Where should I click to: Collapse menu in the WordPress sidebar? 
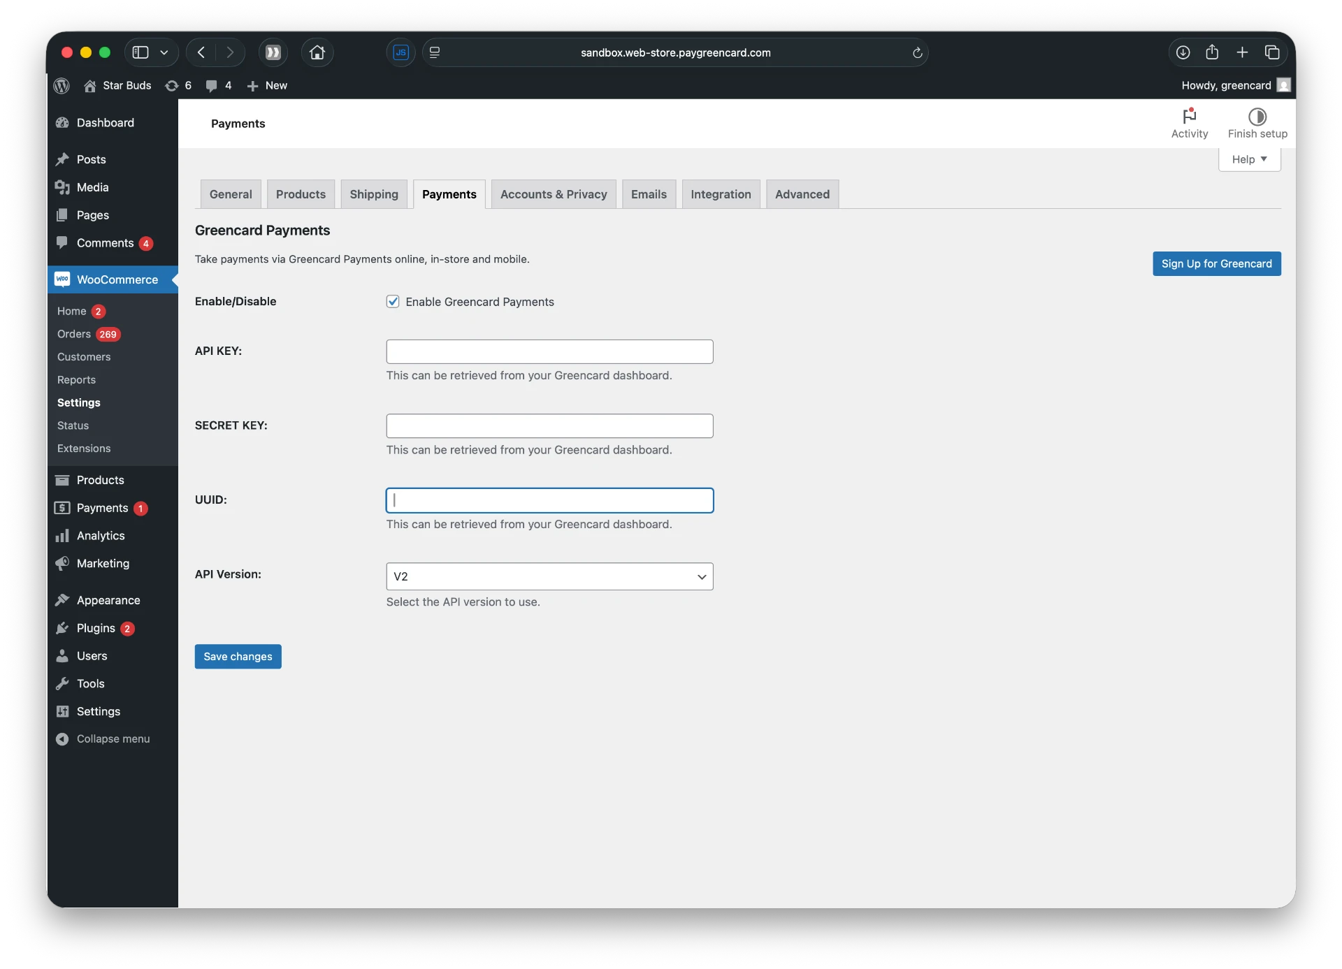pos(103,739)
